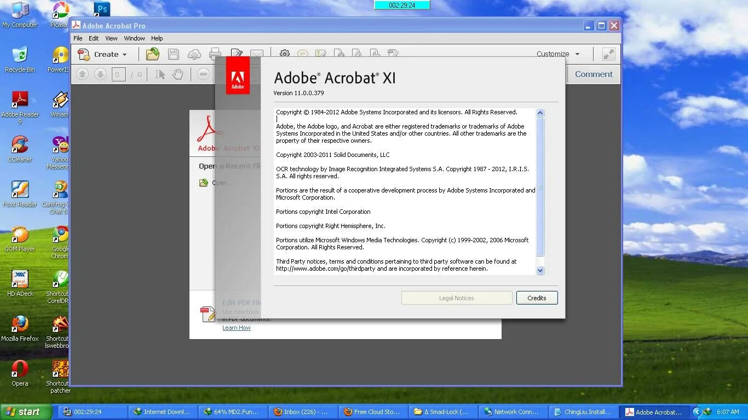The width and height of the screenshot is (748, 420).
Task: Expand the Customize toolbar dropdown
Action: point(558,54)
